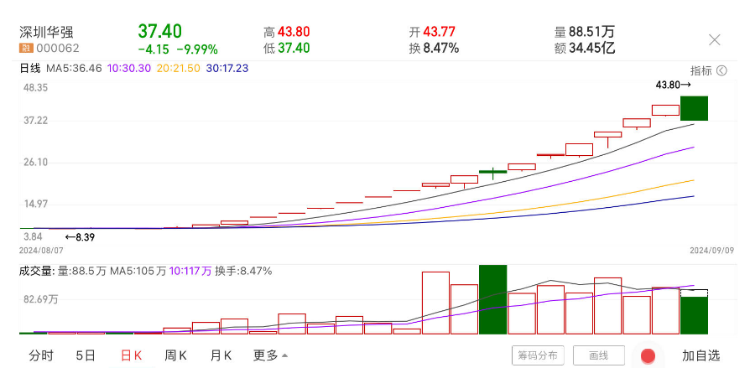Screen dimensions: 750x368
Task: Click the tallest green volume bar
Action: (492, 299)
